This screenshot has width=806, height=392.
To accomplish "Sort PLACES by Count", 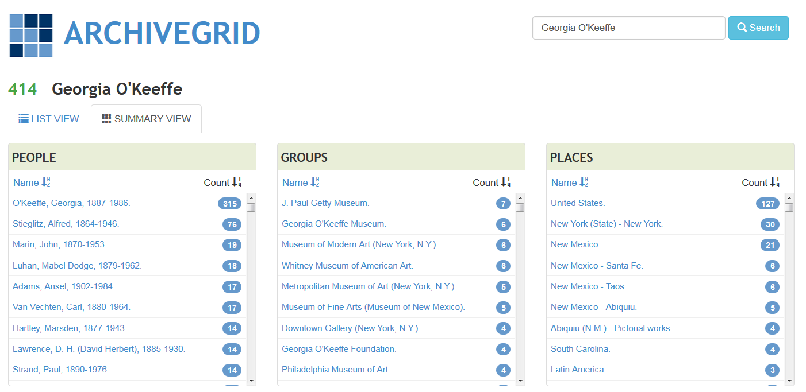I will tap(761, 183).
